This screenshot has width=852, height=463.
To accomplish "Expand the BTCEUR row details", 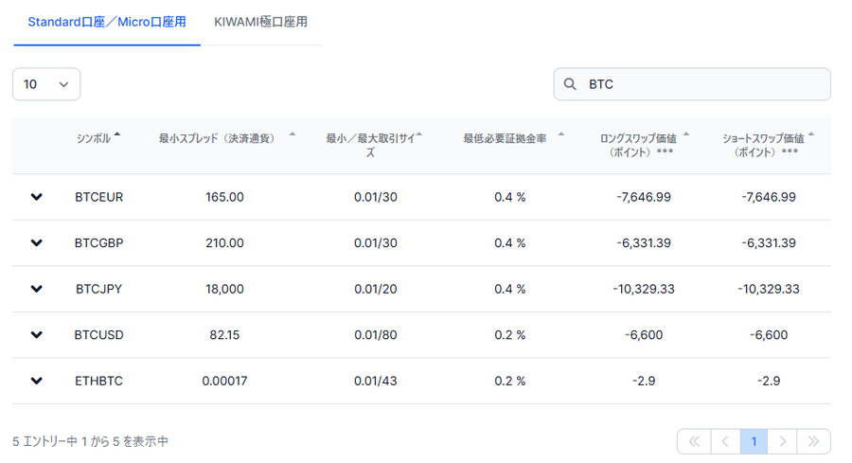I will [36, 197].
